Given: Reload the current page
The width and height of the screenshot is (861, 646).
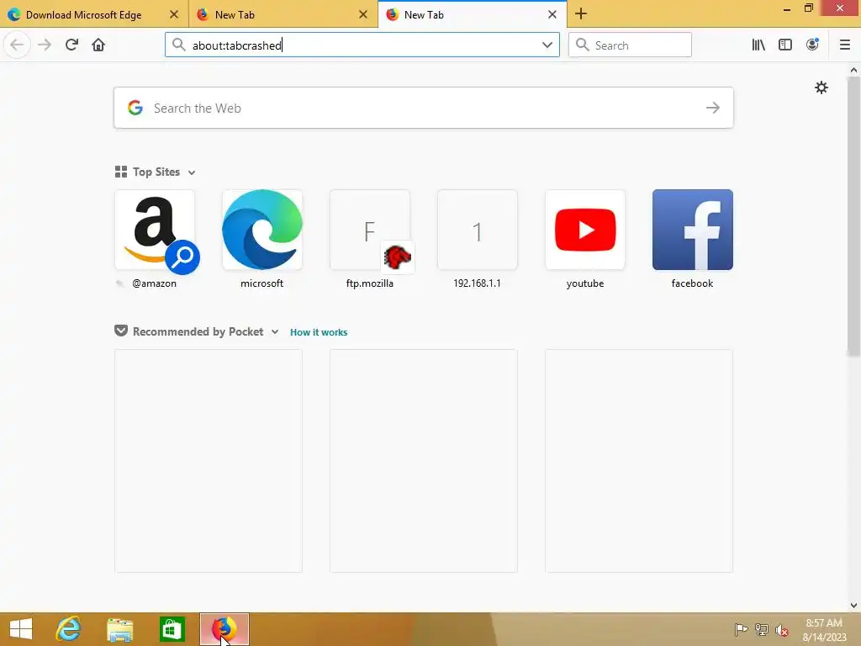Looking at the screenshot, I should point(71,45).
